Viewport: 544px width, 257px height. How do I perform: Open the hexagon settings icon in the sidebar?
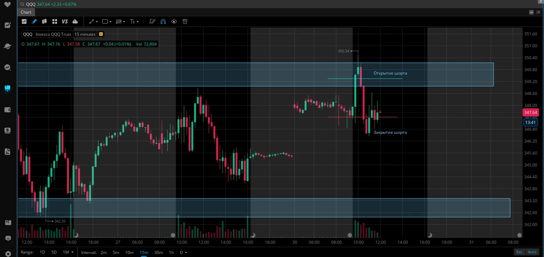(8, 254)
